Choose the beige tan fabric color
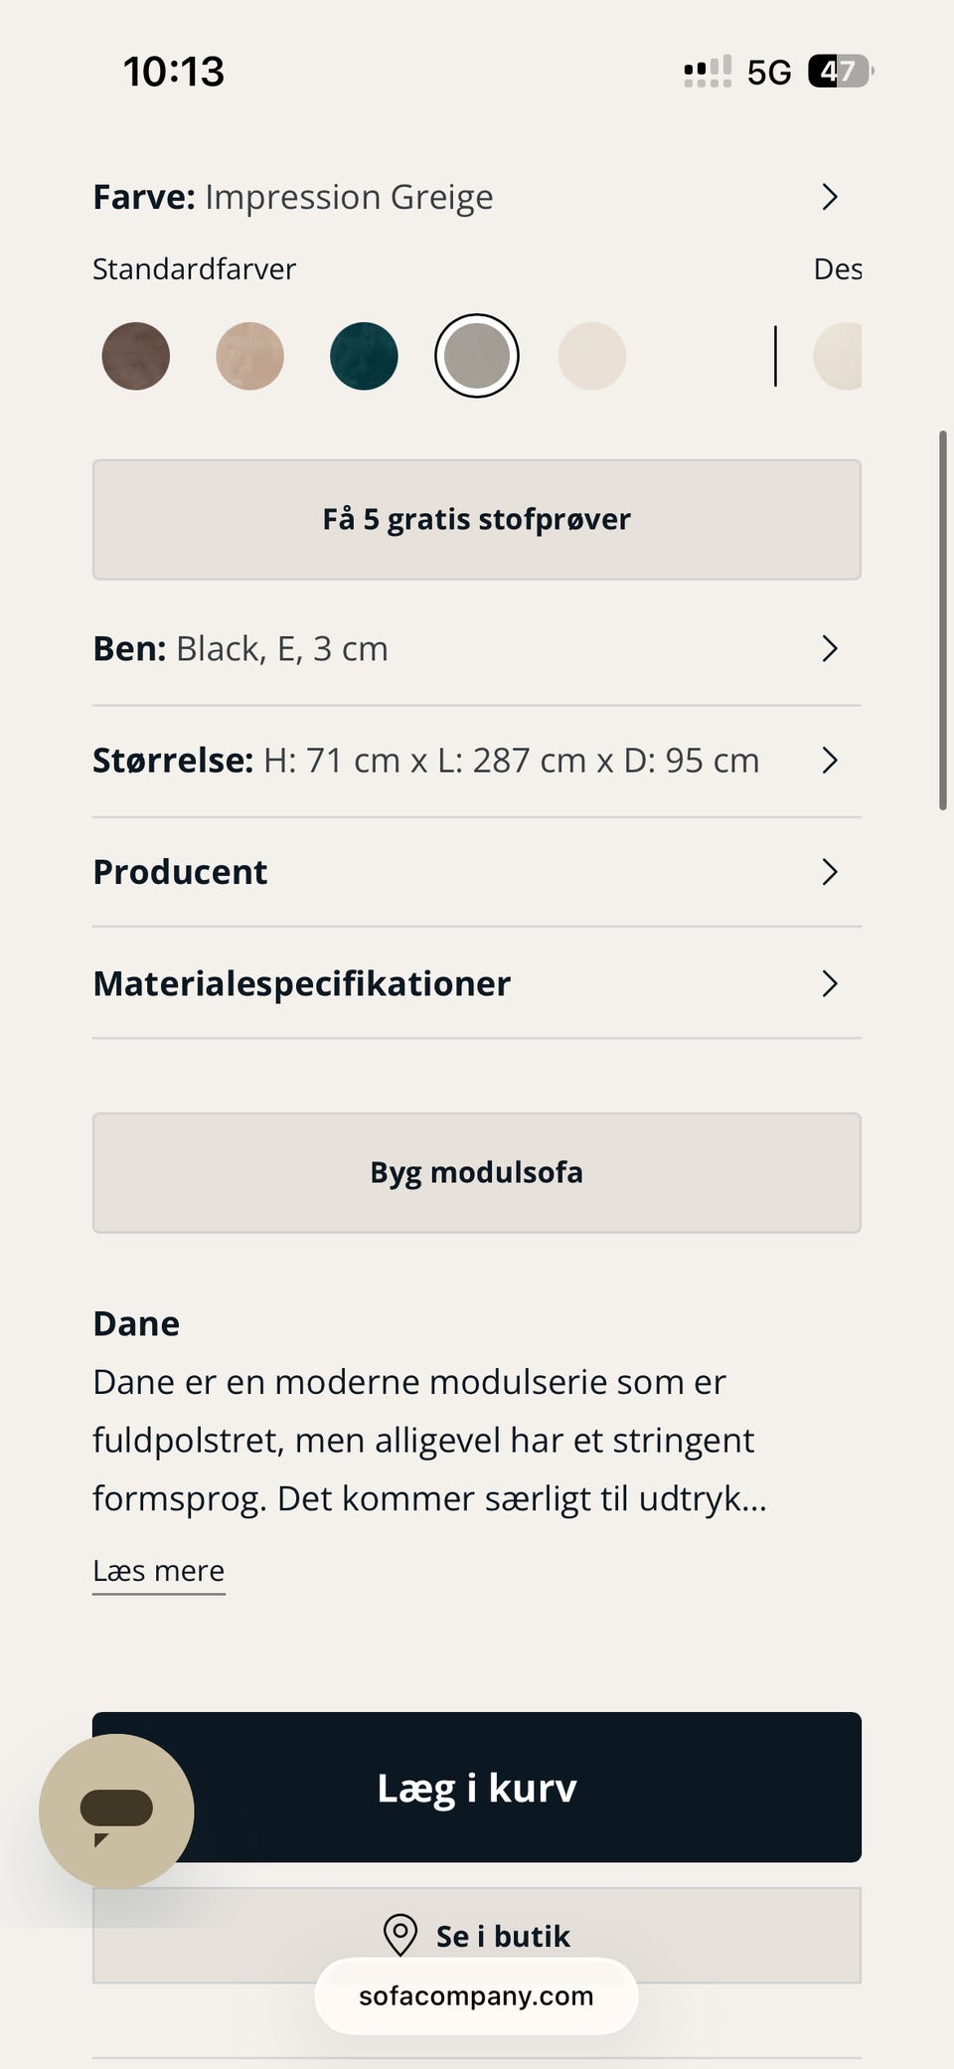Screen dimensions: 954x2069 (x=249, y=356)
